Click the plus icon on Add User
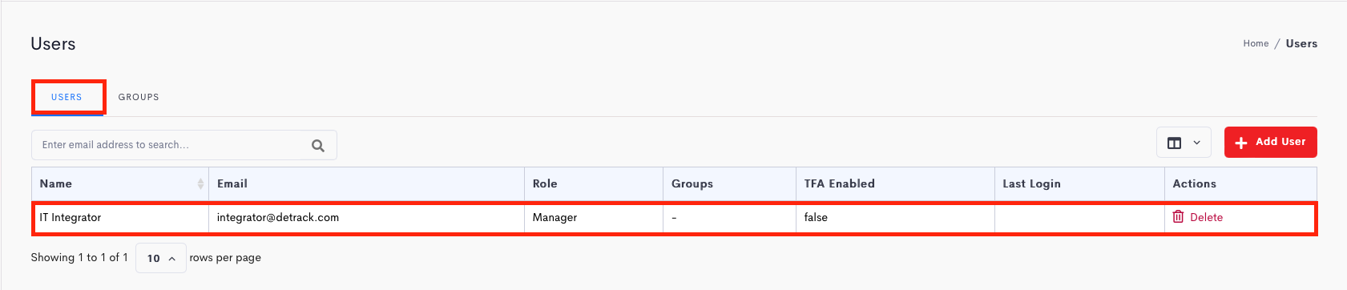1347x290 pixels. click(1241, 143)
